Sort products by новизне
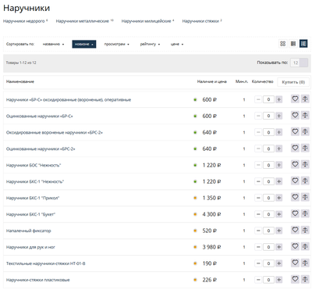Screen dimensions: 312x290 (84, 44)
